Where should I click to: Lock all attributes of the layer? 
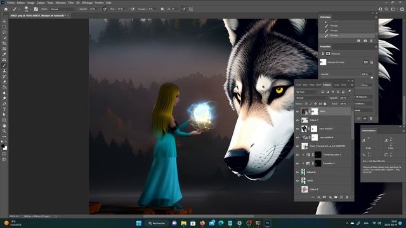(x=325, y=104)
